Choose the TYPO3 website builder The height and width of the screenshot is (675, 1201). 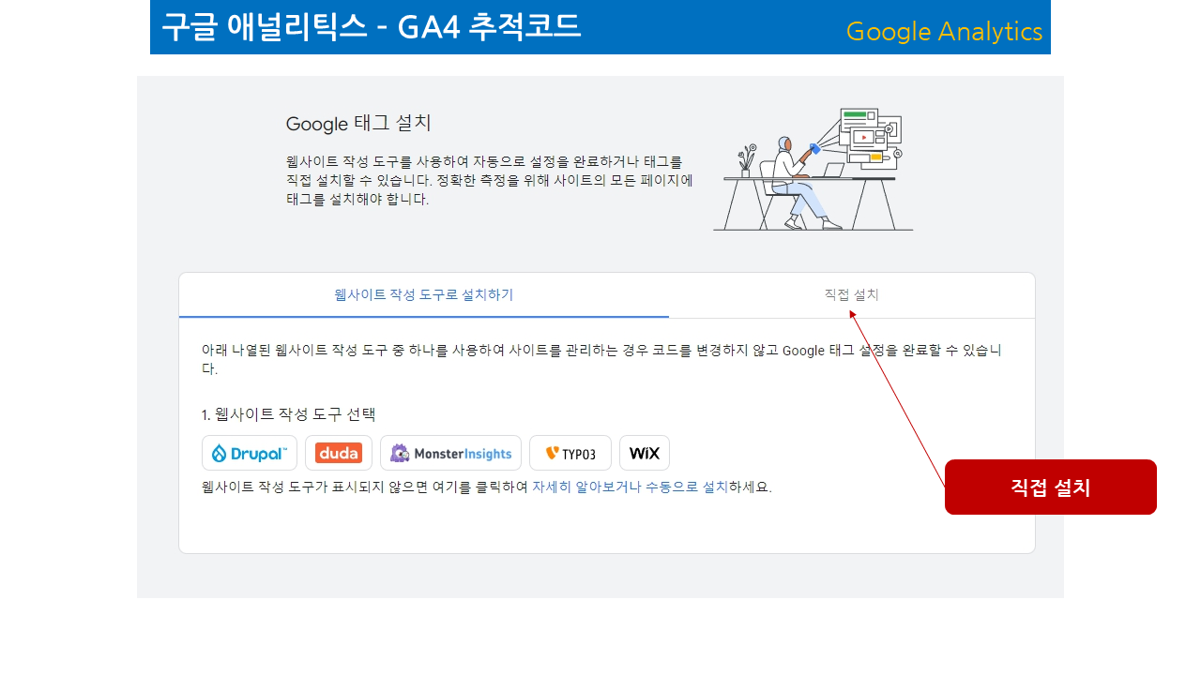click(x=570, y=453)
